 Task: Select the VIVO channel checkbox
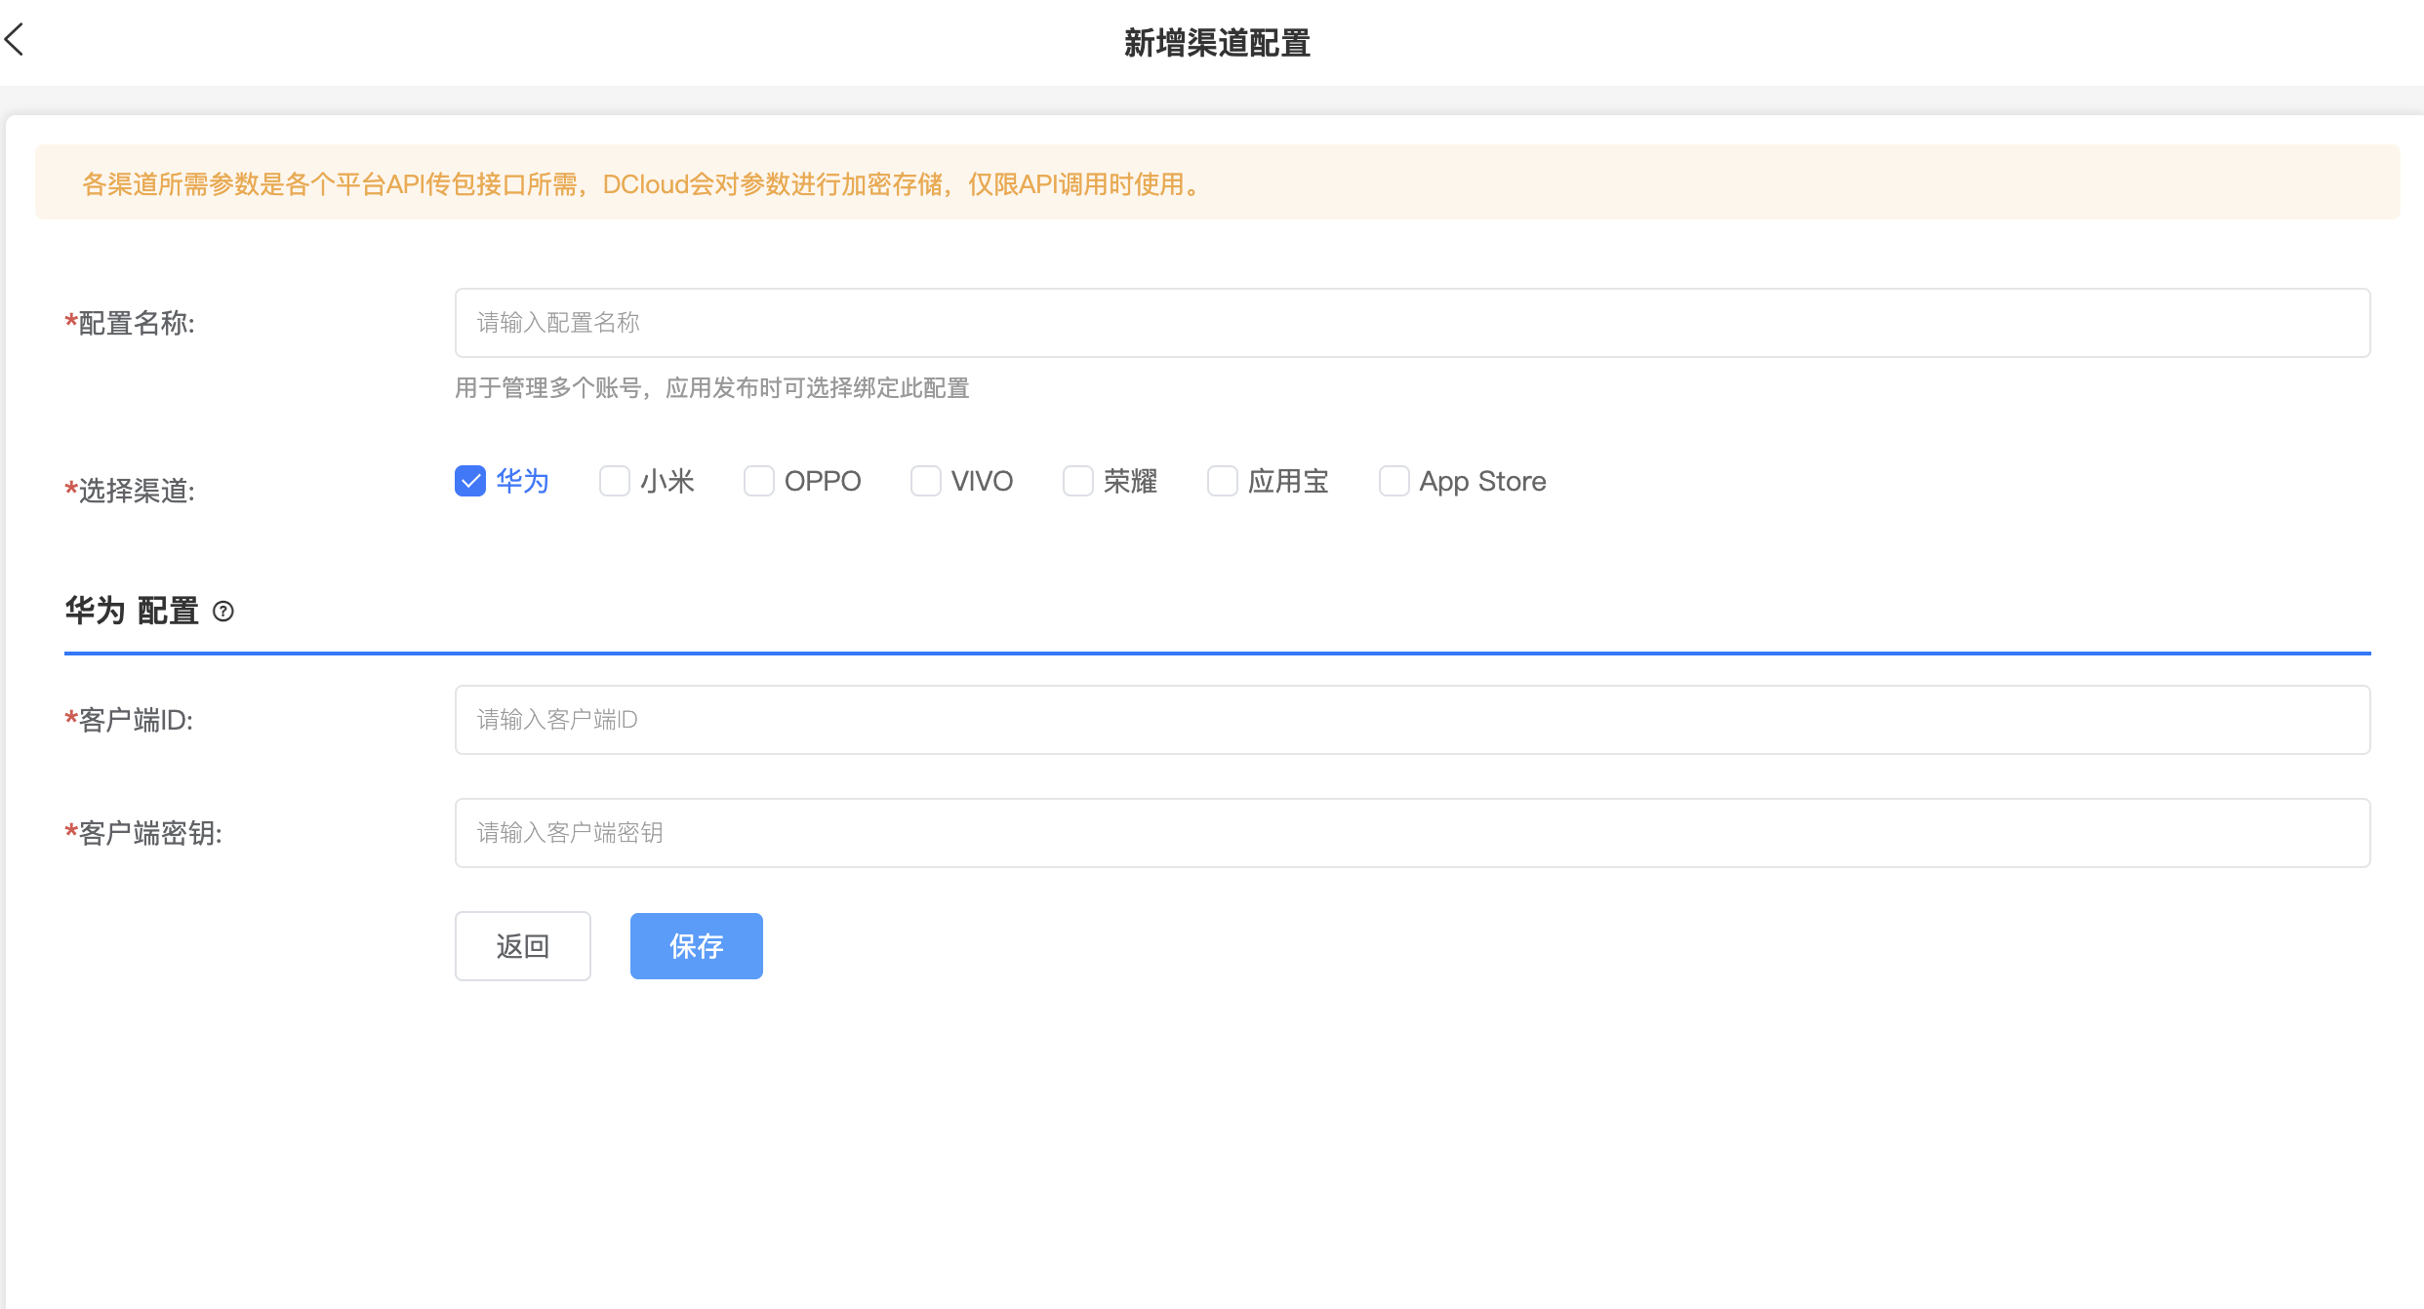tap(926, 481)
